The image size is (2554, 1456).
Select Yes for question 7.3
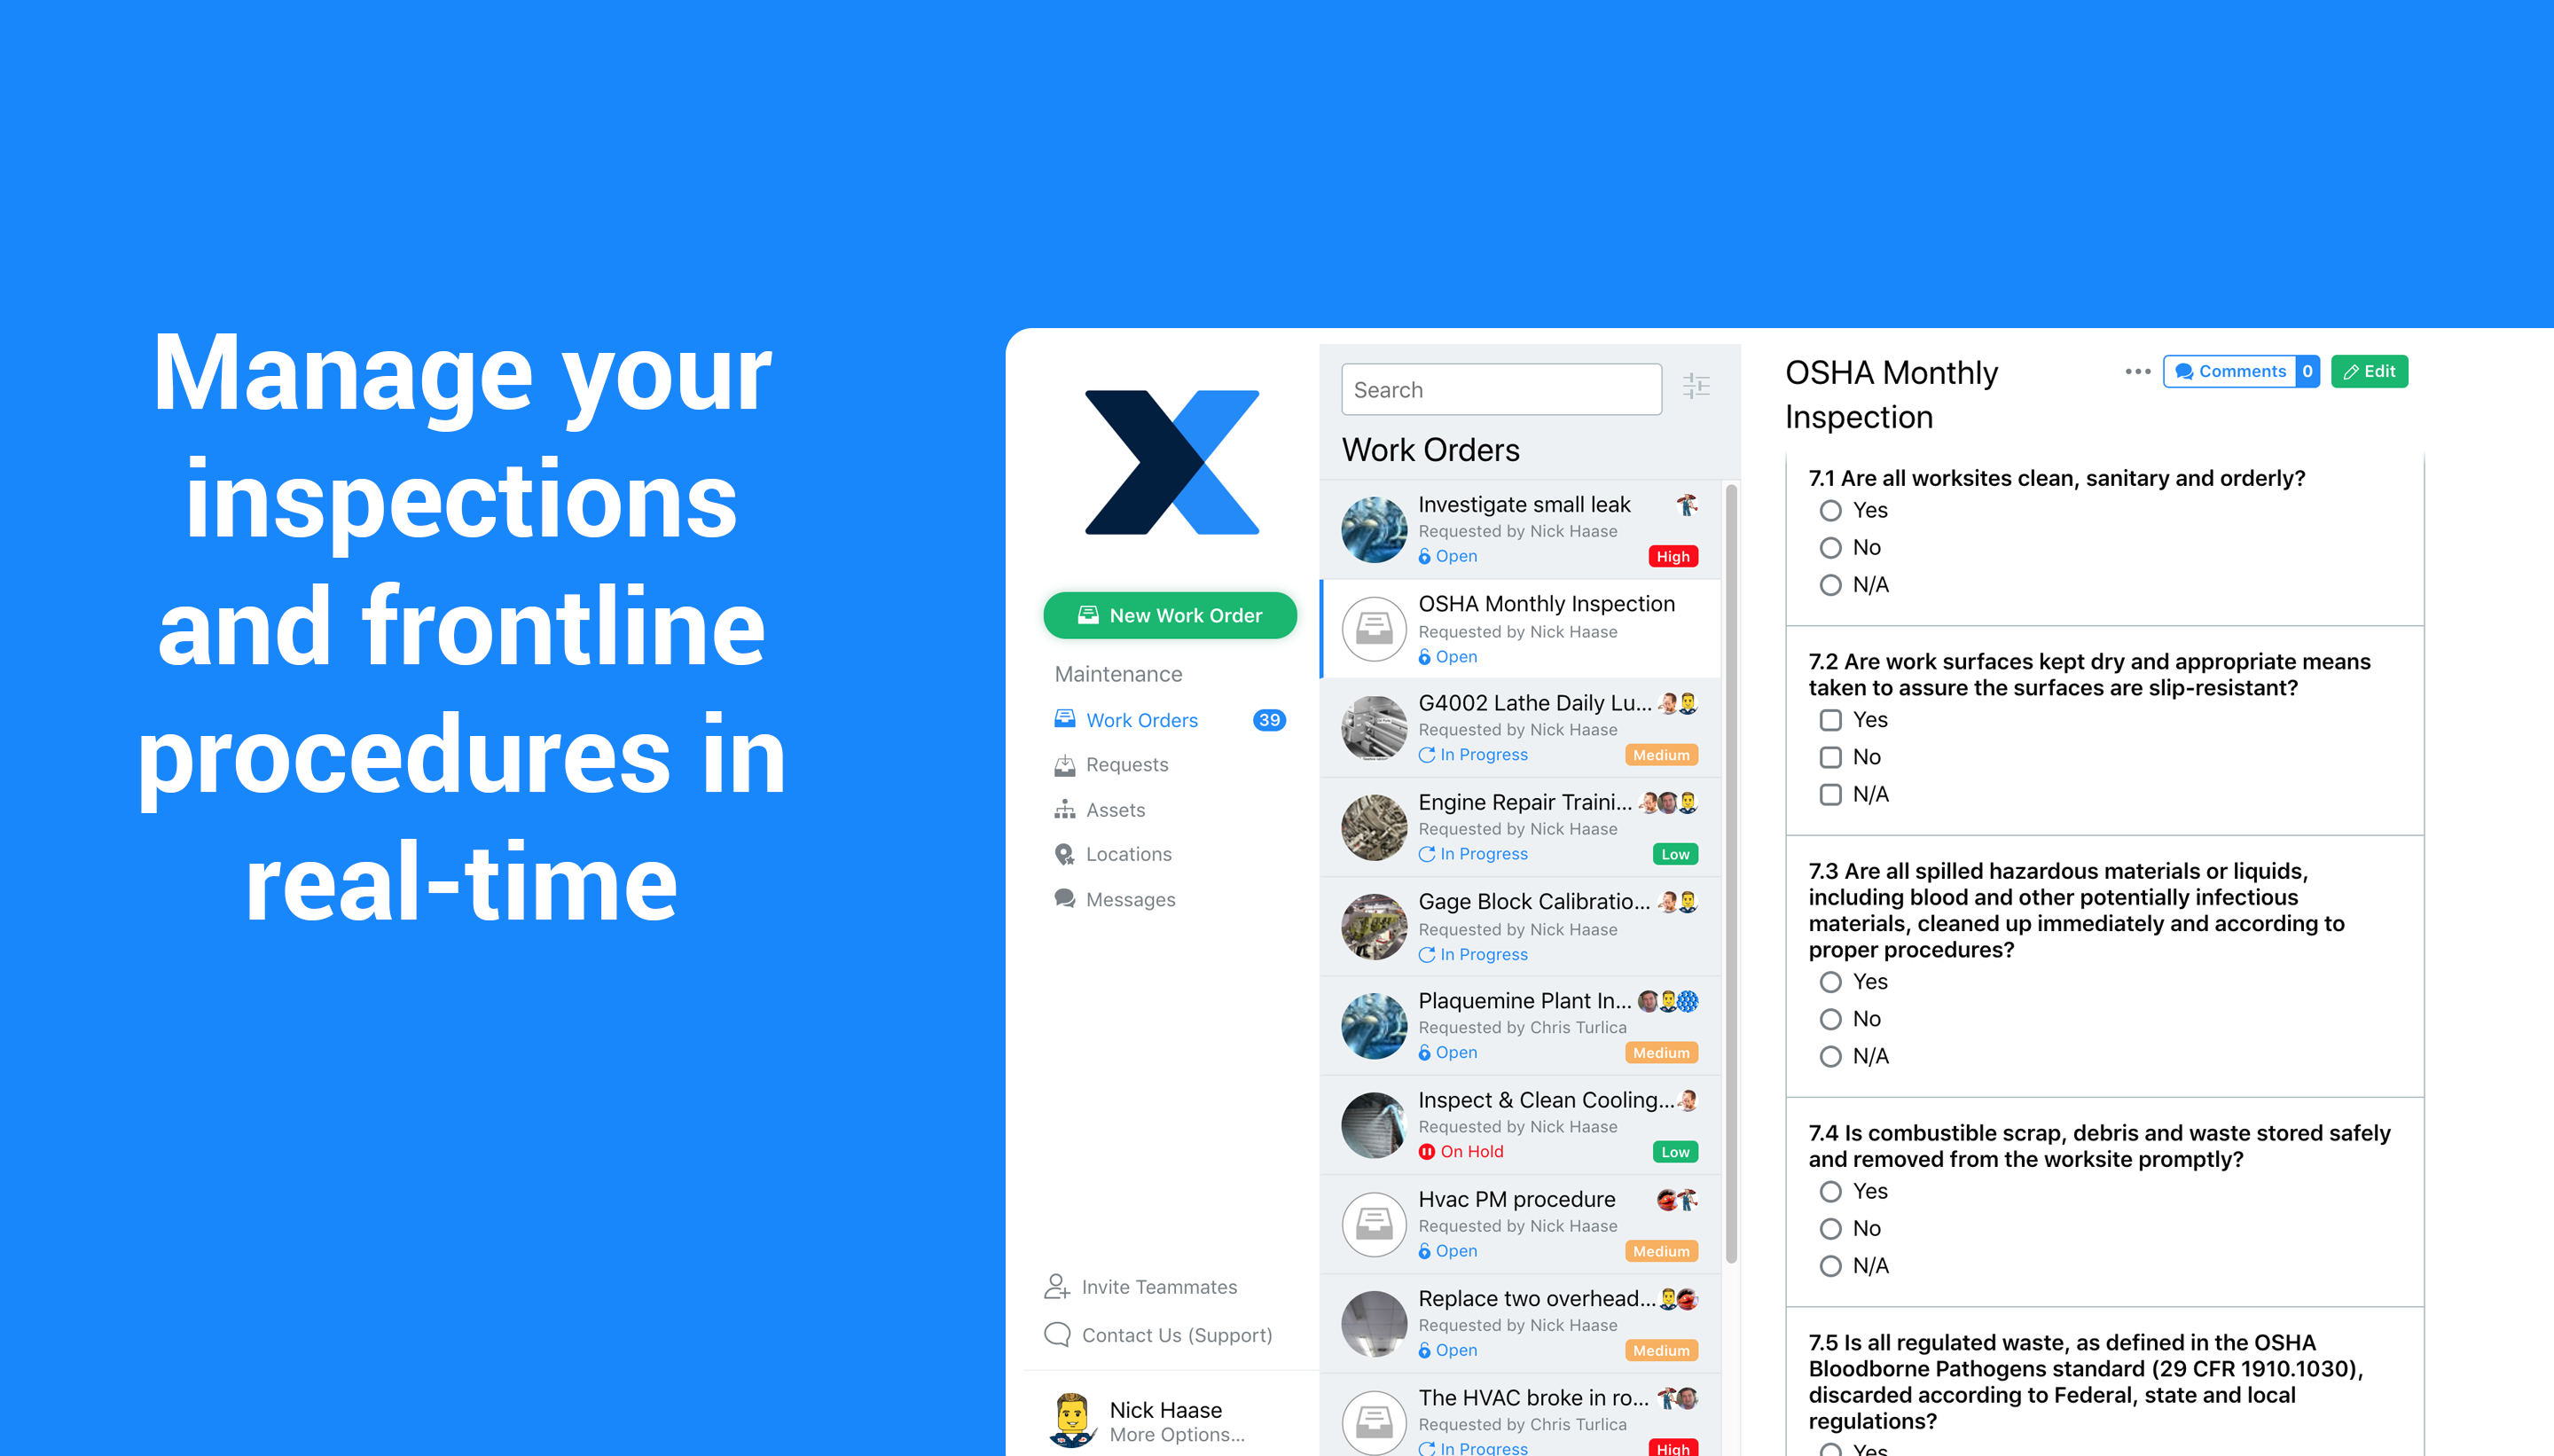coord(1829,982)
